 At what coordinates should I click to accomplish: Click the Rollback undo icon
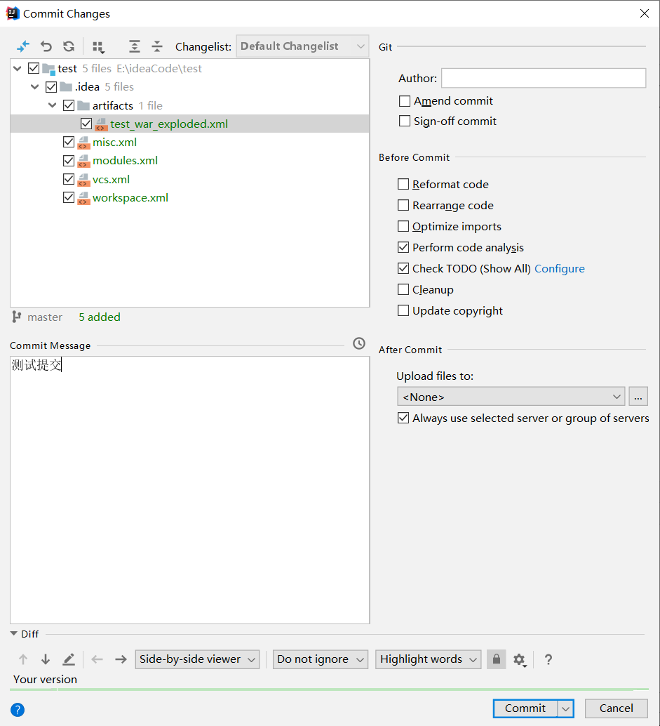[x=46, y=46]
